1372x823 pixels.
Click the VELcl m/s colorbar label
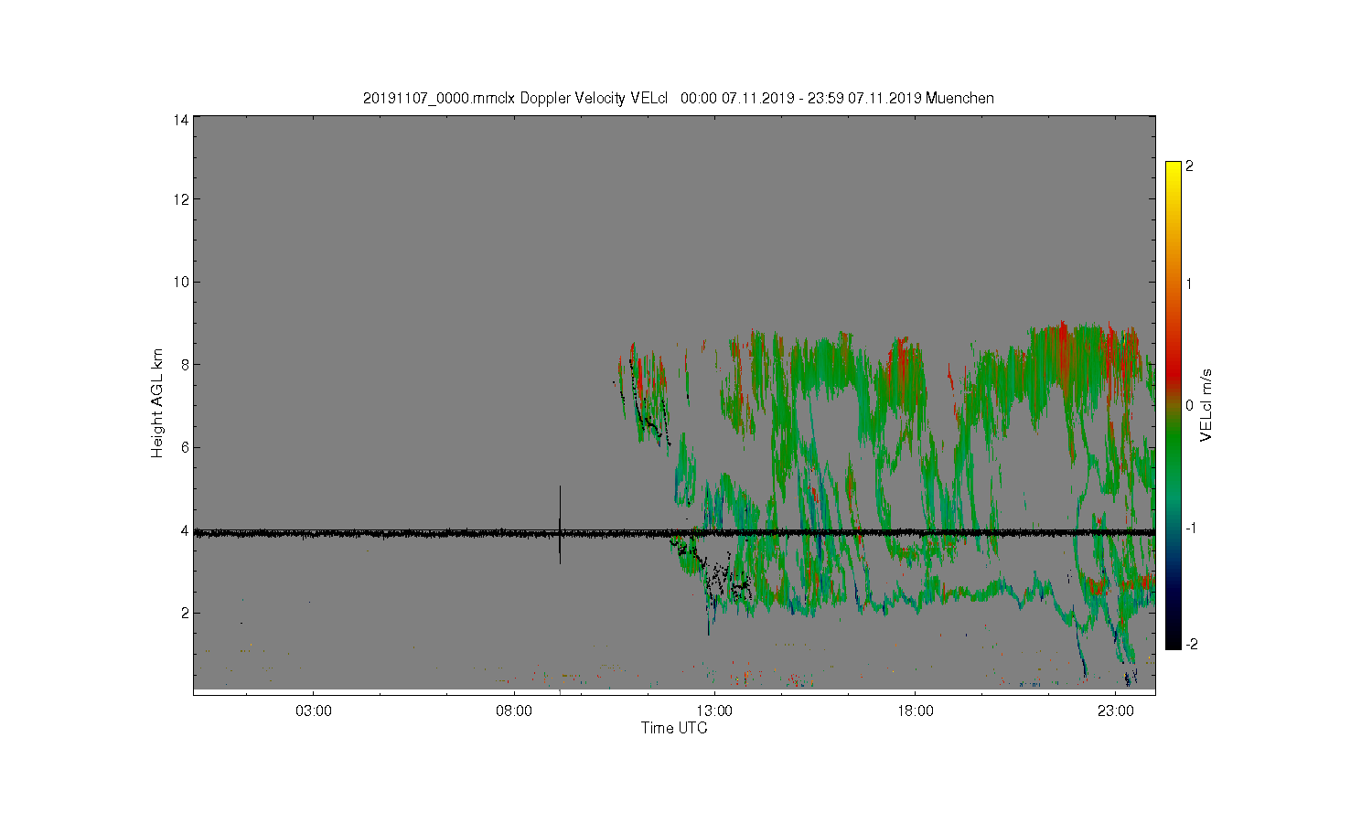(1206, 405)
